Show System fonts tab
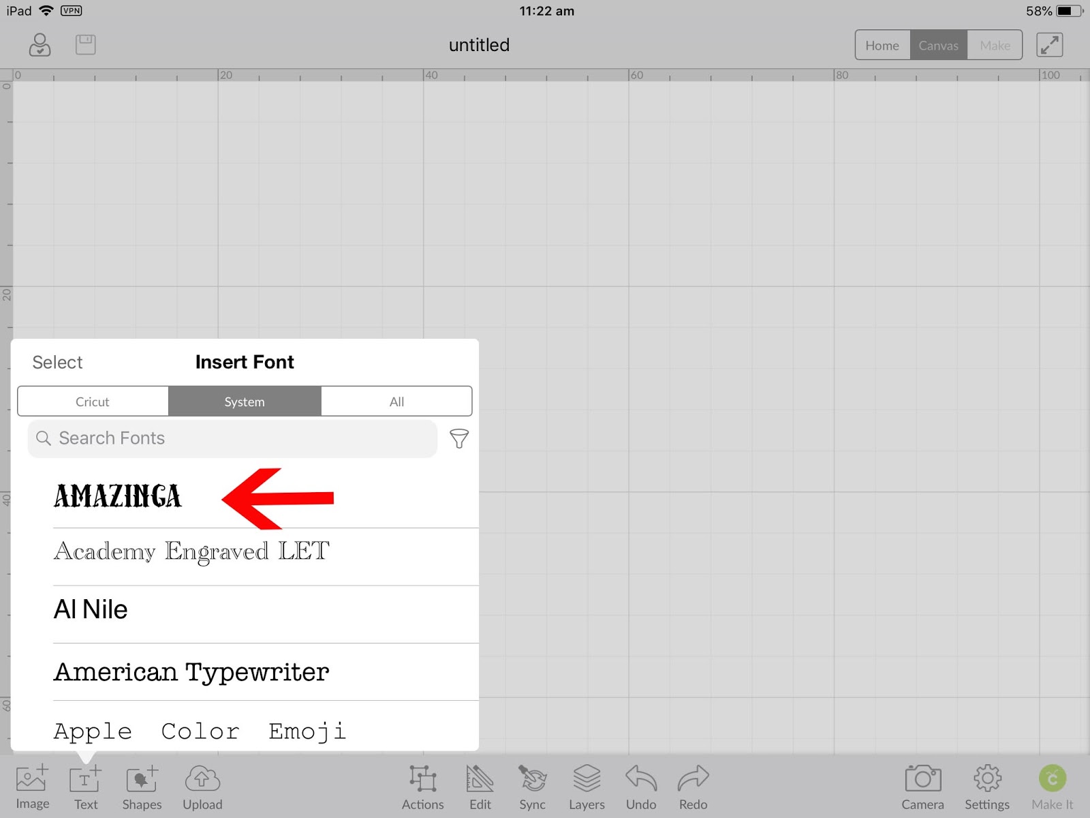This screenshot has width=1090, height=818. pyautogui.click(x=245, y=402)
